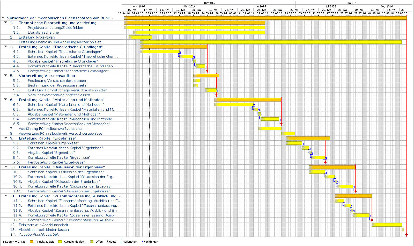
Task: Click milestone diamond for 14 Abgabe Abschlussarbeit
Action: (x=406, y=234)
